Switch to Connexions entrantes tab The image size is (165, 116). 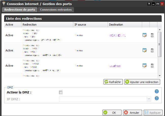[x=56, y=10]
